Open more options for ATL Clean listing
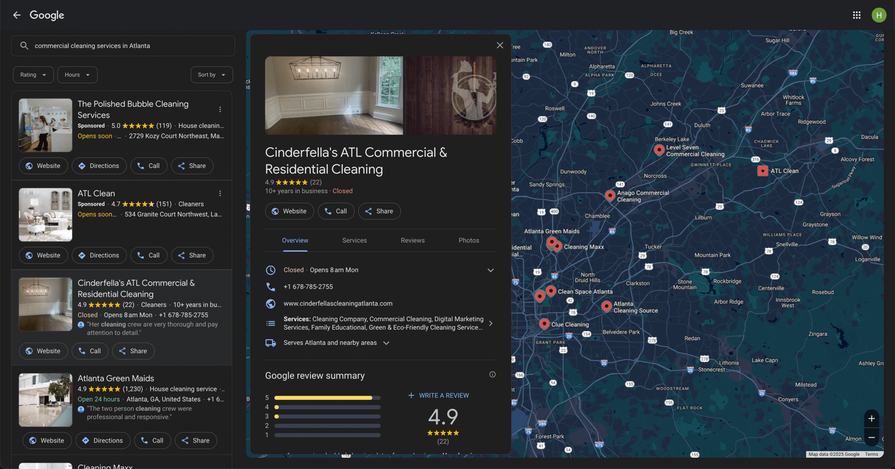895x469 pixels. coord(220,194)
